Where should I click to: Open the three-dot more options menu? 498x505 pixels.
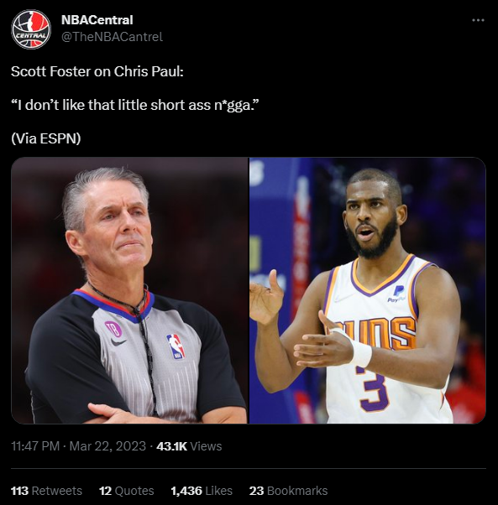coord(478,20)
